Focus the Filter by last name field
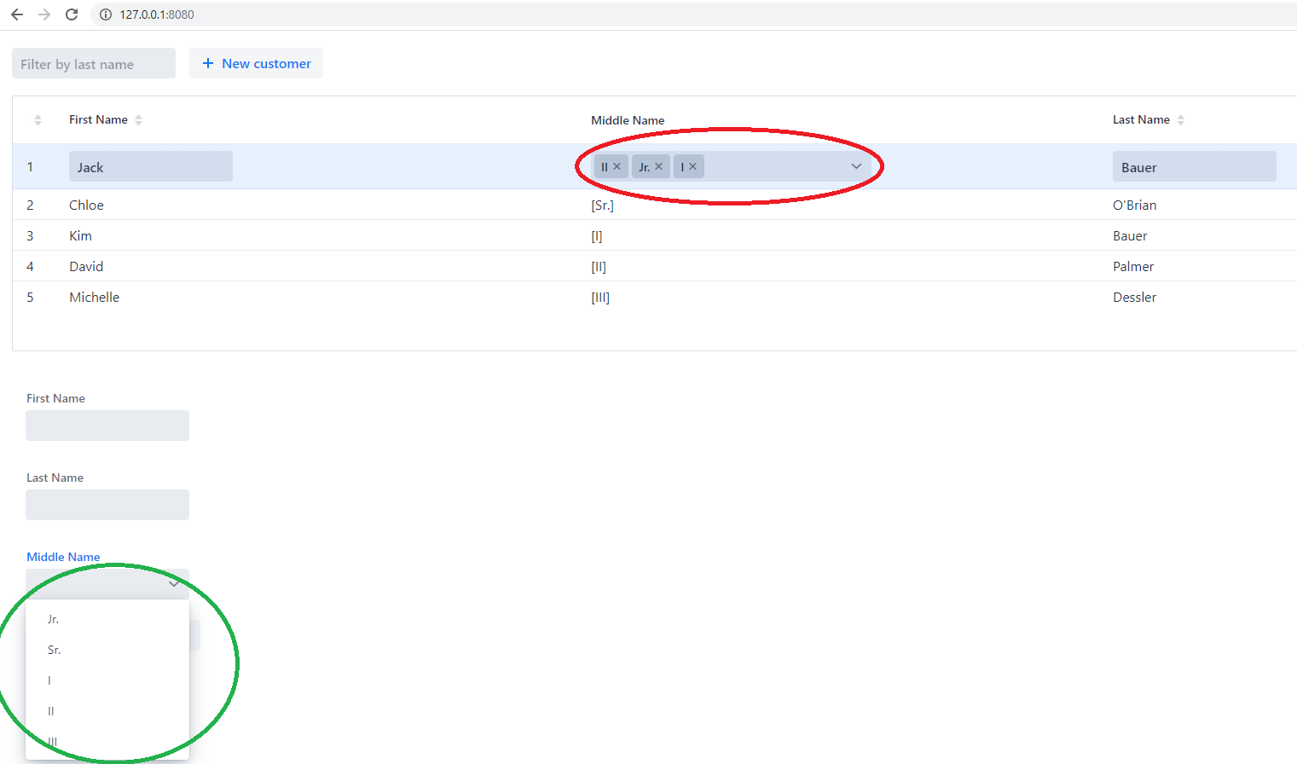This screenshot has width=1297, height=764. tap(94, 64)
